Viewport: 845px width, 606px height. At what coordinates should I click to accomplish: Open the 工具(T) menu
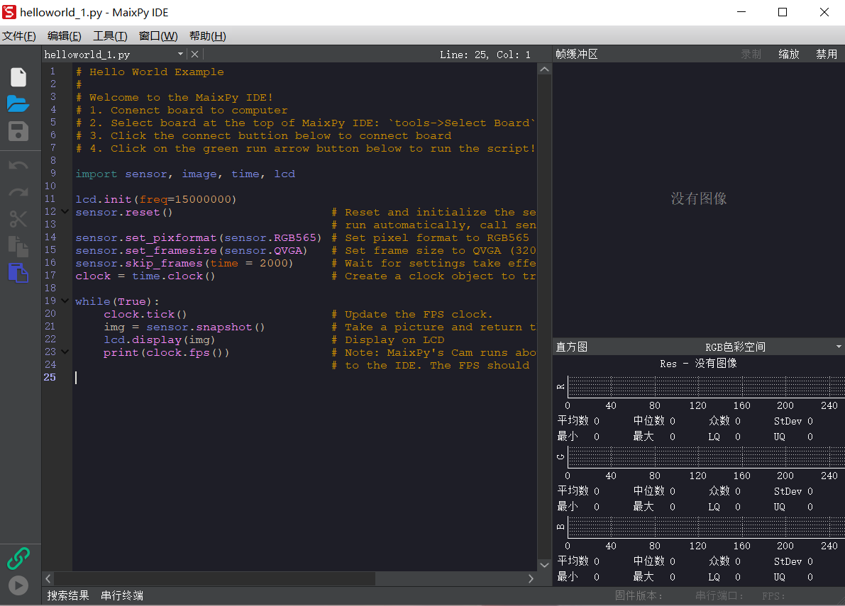click(110, 36)
